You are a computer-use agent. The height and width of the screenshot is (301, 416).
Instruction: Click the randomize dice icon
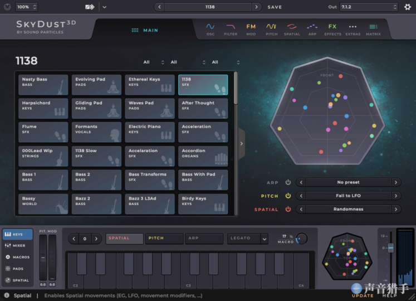point(90,7)
